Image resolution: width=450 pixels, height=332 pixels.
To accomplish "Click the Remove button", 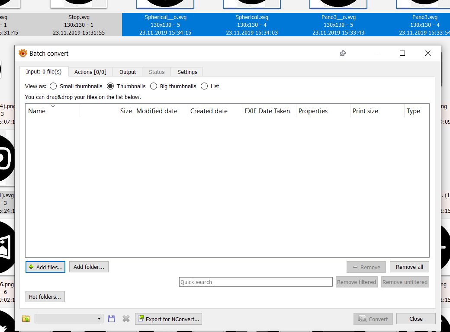I will click(366, 267).
